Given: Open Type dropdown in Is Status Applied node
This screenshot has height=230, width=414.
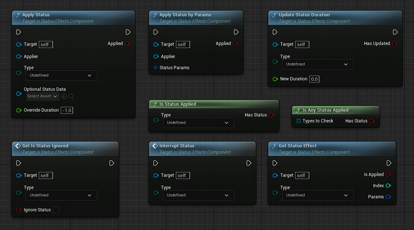Looking at the screenshot, I should pyautogui.click(x=198, y=123).
